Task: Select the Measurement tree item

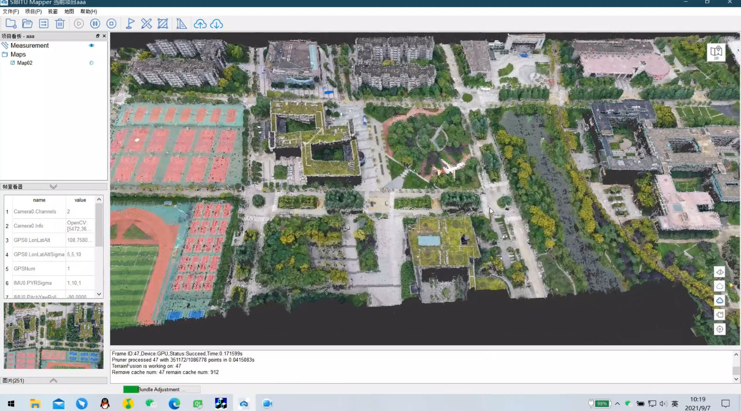Action: point(30,45)
